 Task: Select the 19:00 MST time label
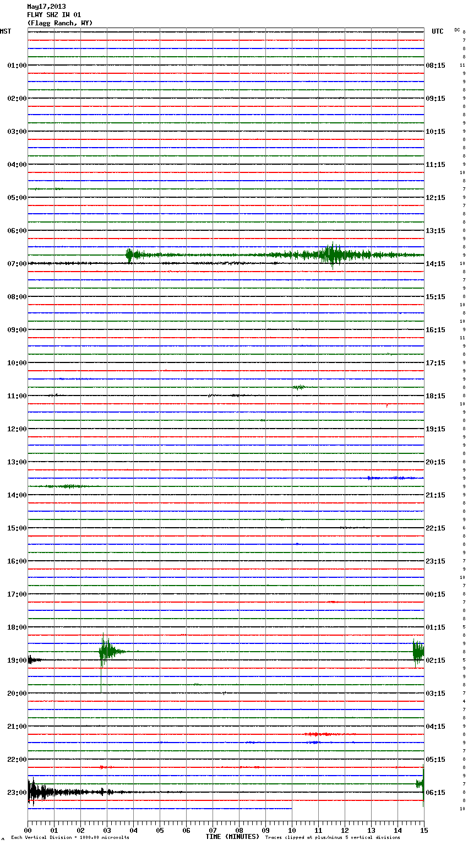pos(17,660)
